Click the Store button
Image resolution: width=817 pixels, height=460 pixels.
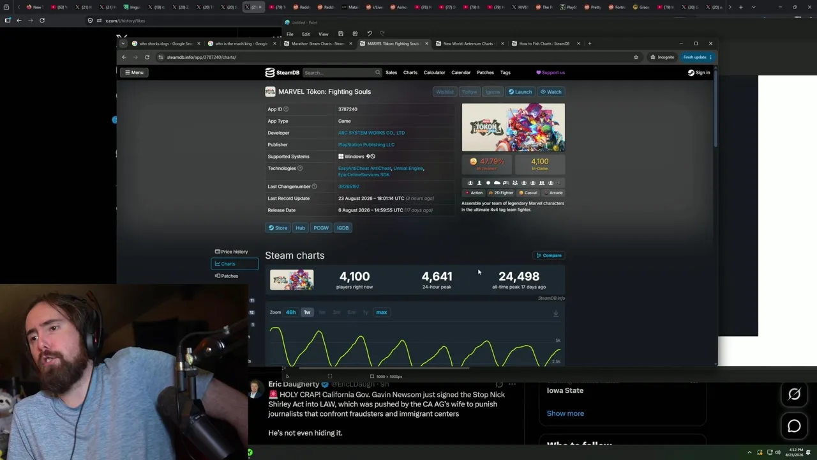click(x=278, y=228)
